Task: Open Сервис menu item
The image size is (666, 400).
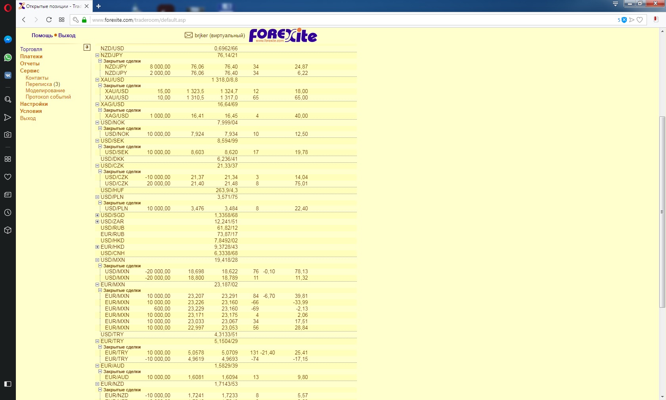Action: [x=30, y=70]
